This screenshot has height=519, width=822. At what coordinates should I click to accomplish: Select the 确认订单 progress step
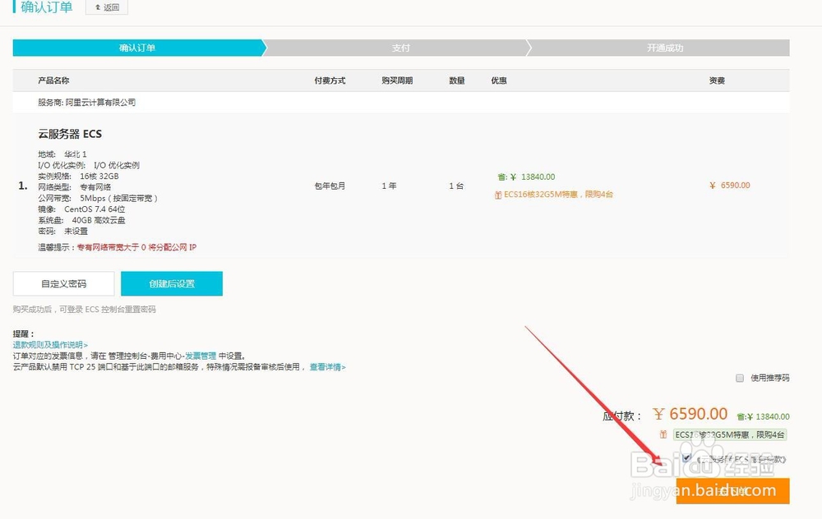tap(137, 48)
